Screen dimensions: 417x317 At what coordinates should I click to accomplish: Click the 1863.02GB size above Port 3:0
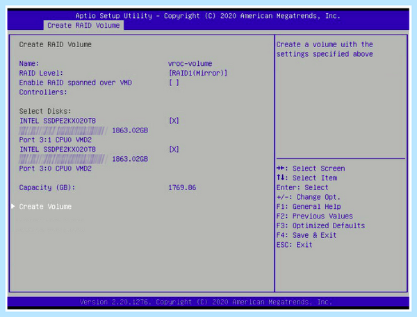130,159
